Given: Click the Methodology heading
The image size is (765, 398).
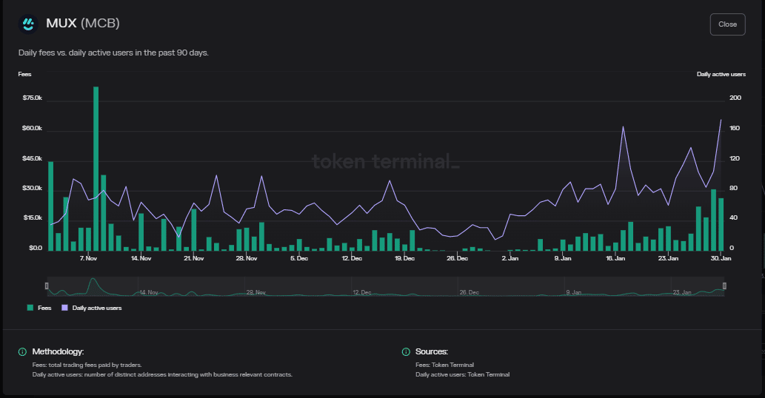Looking at the screenshot, I should point(58,351).
